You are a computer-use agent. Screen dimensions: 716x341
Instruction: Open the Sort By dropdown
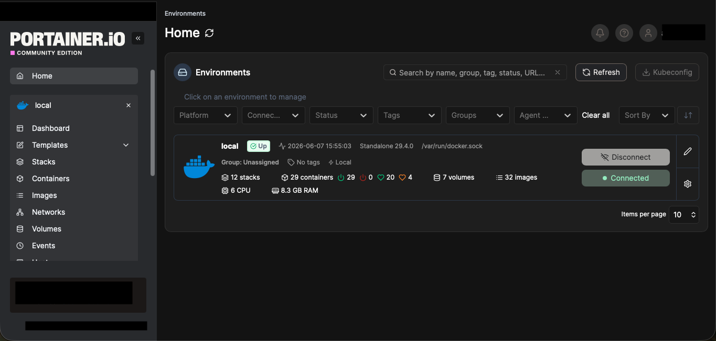click(x=646, y=115)
